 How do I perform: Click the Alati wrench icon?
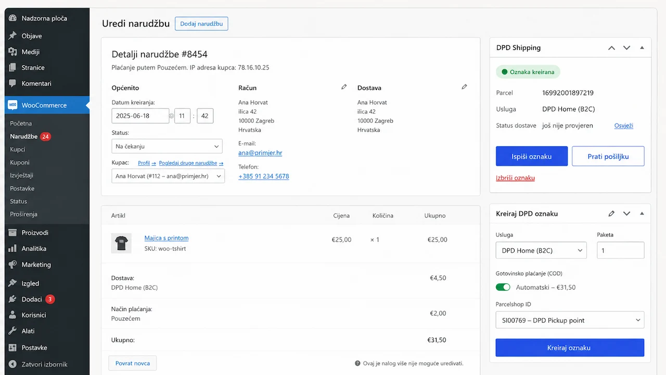[x=13, y=331]
